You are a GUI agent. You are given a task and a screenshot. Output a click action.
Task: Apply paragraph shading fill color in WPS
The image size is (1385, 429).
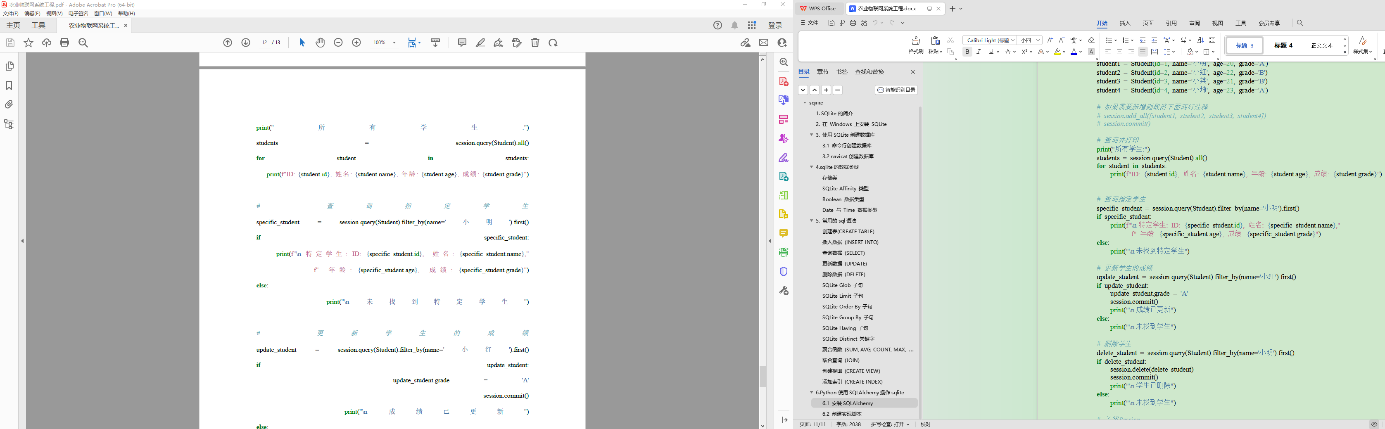tap(1190, 52)
